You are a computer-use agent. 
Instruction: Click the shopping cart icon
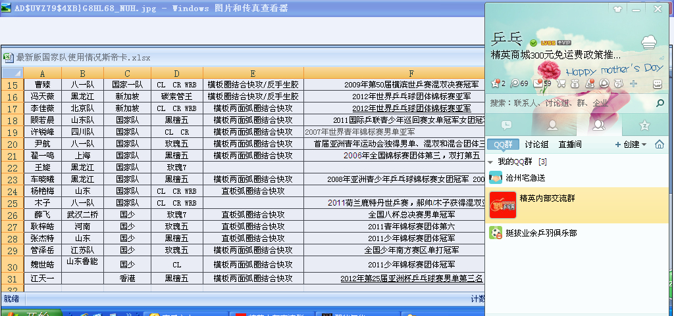pos(561,83)
